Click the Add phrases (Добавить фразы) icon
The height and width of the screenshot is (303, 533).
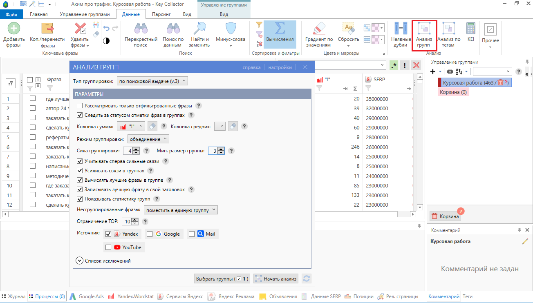[14, 29]
